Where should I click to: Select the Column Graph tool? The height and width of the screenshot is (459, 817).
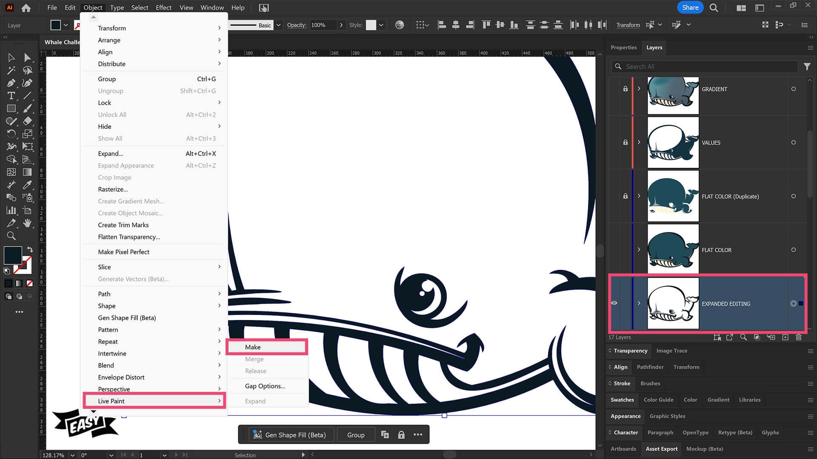[11, 210]
